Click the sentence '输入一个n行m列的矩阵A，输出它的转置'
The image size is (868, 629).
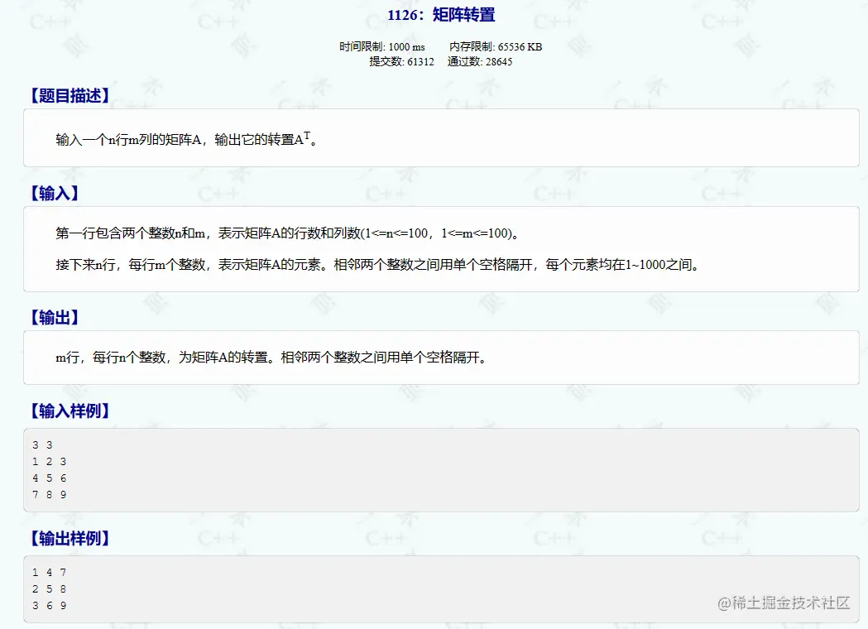(x=186, y=139)
